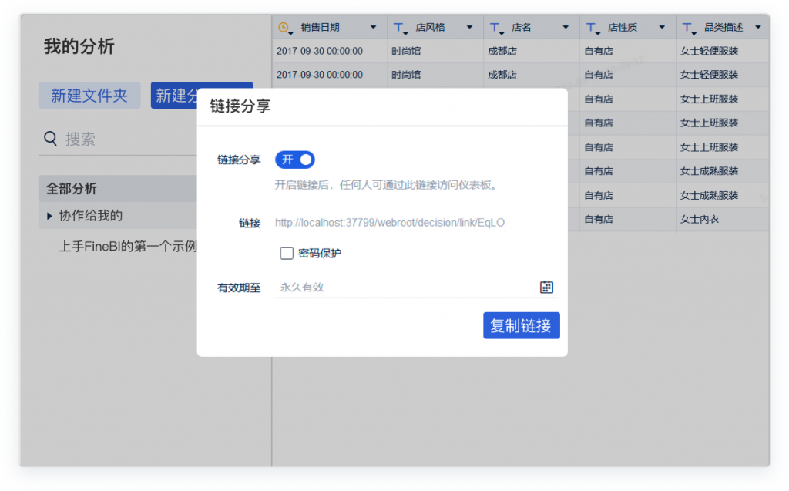Viewport: 789px width, 491px height.
Task: Toggle the 链接分享 switch off
Action: 295,160
